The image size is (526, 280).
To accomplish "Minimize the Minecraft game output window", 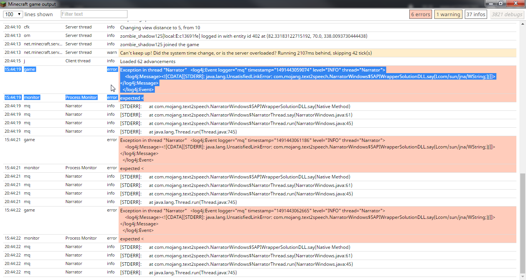I will [x=490, y=3].
